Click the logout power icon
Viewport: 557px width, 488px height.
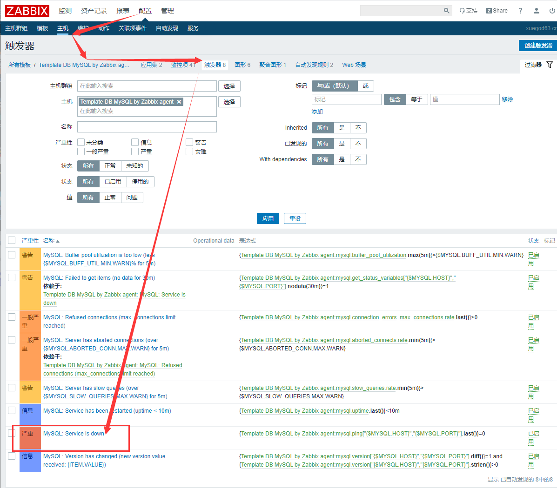(552, 11)
